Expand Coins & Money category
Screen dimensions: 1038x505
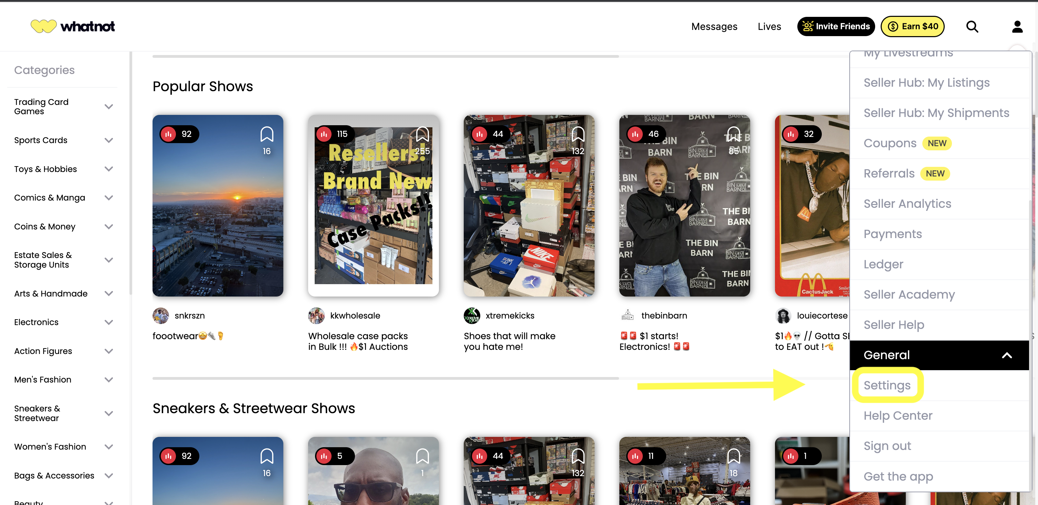point(108,227)
